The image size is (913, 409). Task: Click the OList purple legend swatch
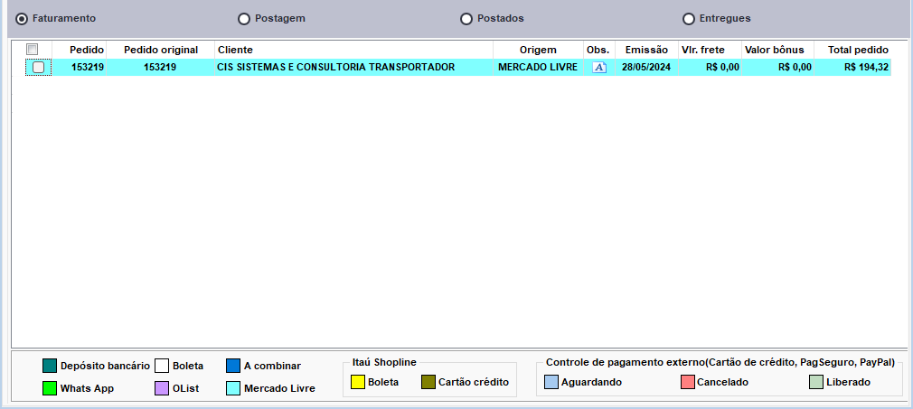(162, 388)
